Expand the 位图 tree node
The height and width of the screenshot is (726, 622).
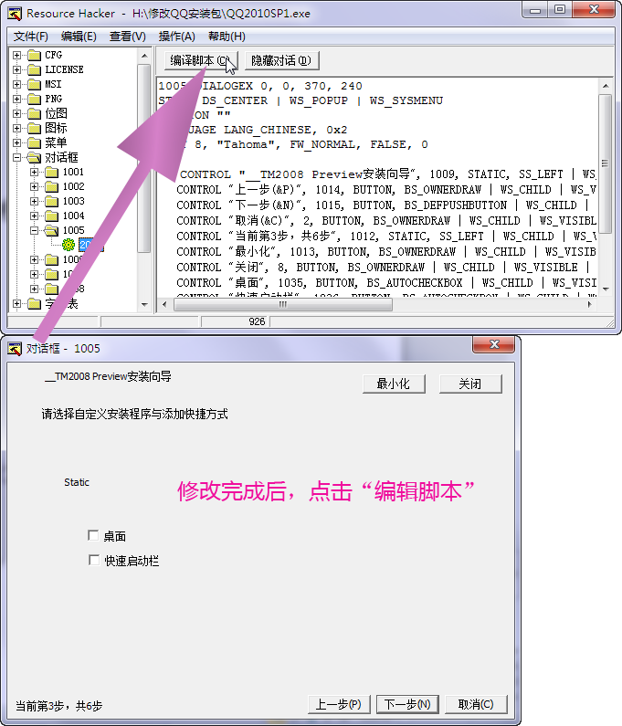point(16,113)
